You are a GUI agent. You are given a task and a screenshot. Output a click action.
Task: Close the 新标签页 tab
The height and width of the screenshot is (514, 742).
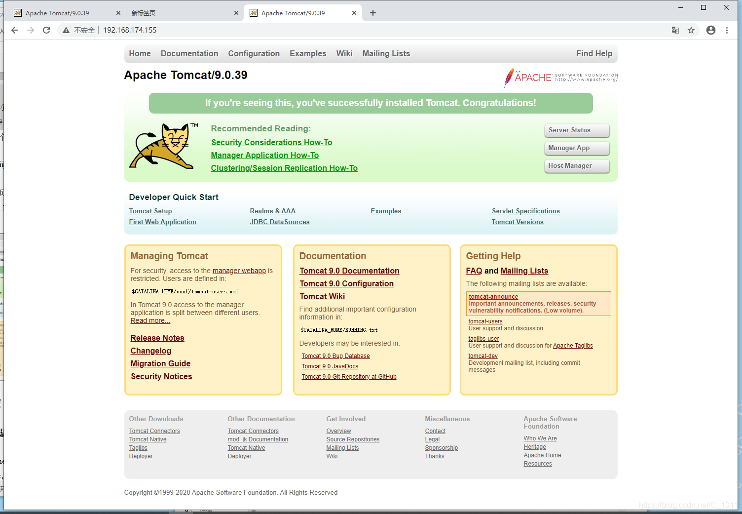click(x=236, y=13)
